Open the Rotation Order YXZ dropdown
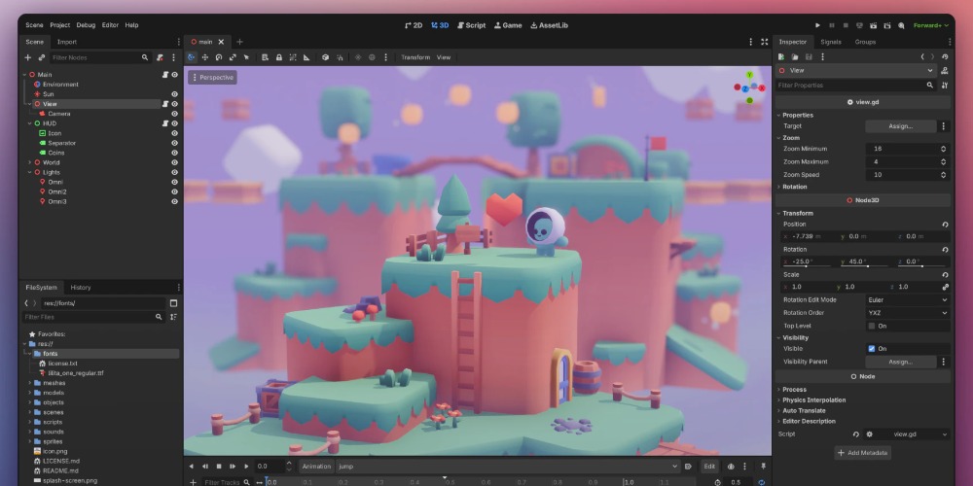 [906, 313]
